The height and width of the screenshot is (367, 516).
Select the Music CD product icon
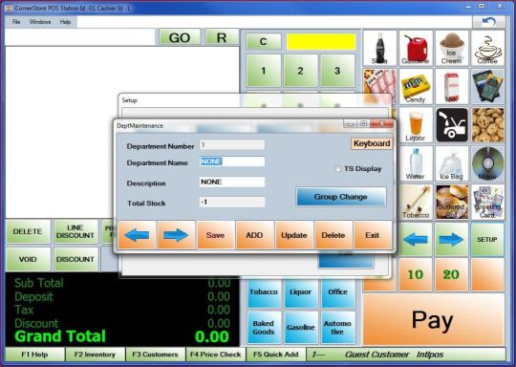[487, 164]
